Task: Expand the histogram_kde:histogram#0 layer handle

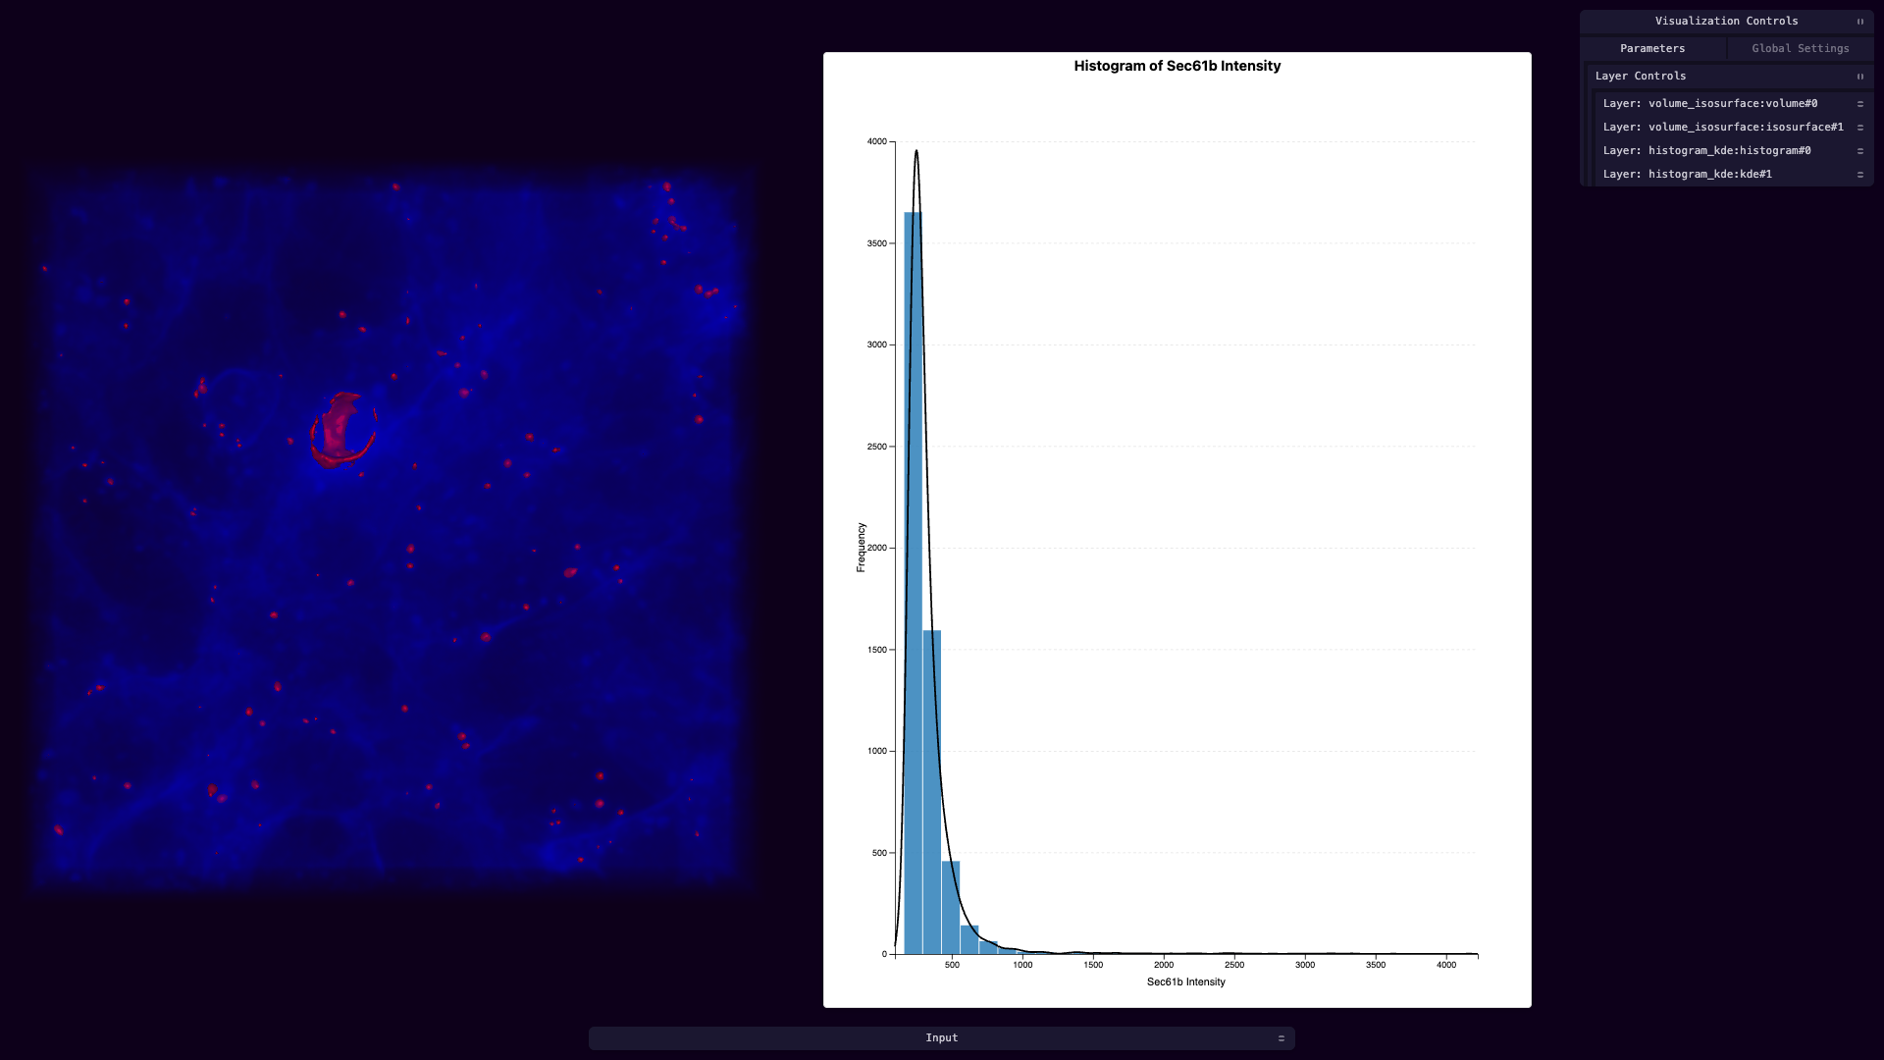Action: point(1859,151)
